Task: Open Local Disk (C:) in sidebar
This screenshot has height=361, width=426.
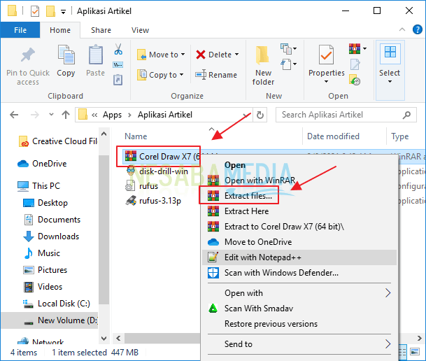Action: tap(57, 304)
